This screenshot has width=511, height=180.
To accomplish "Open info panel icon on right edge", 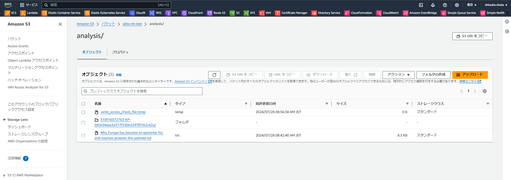I will (x=507, y=22).
